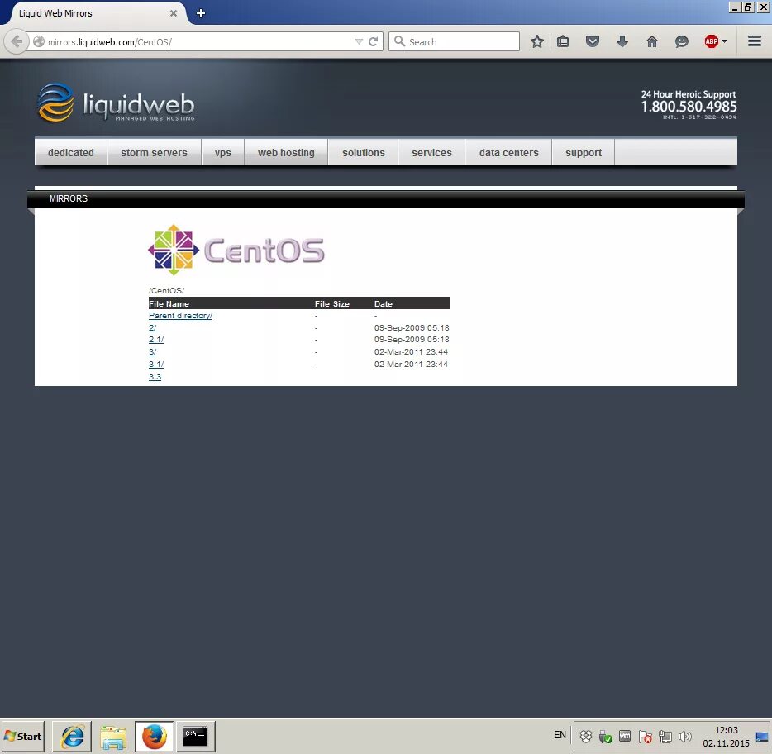Open the Downloads arrow icon
Image resolution: width=772 pixels, height=754 pixels.
622,42
